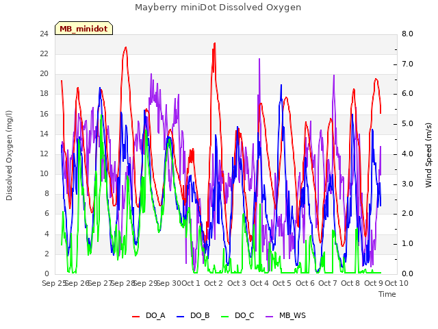Click the 20 value on left axis
The height and width of the screenshot is (329, 438).
tap(44, 74)
